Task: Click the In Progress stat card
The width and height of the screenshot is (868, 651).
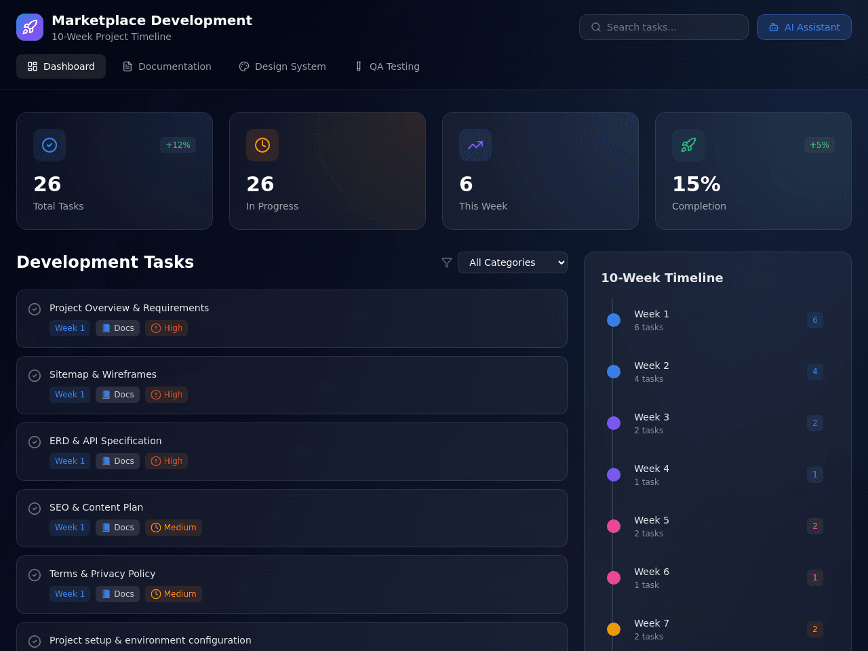Action: click(x=328, y=171)
